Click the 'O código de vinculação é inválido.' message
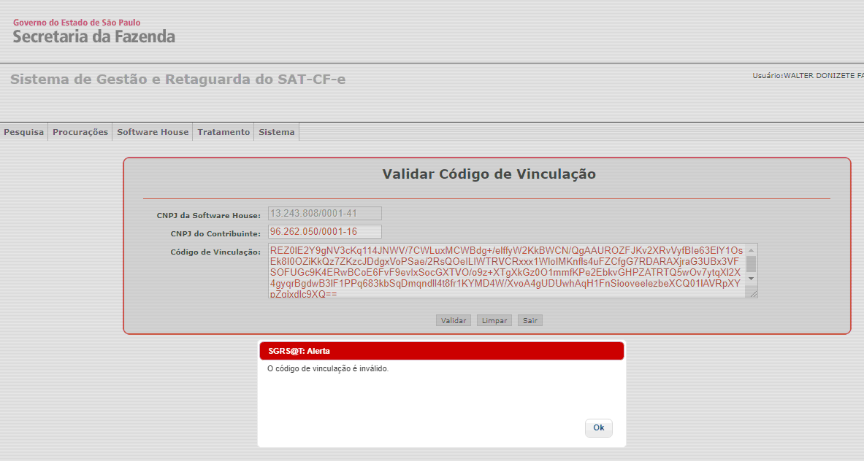Viewport: 864px width, 461px height. tap(328, 368)
